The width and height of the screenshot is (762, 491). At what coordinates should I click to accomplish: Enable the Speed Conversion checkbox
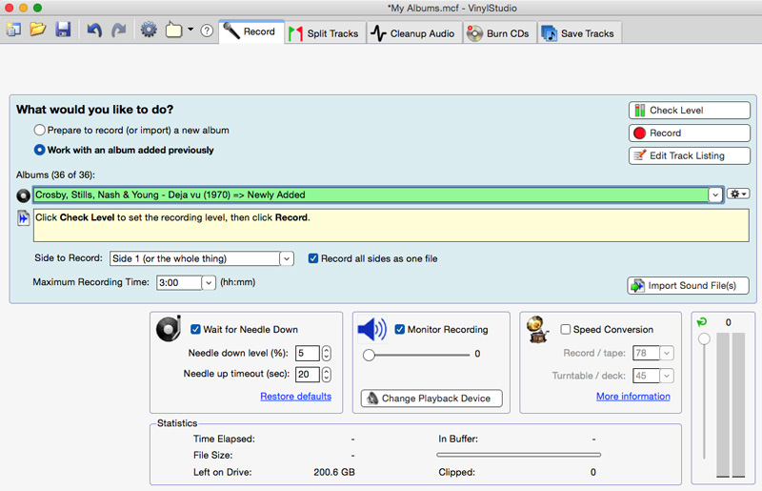(x=566, y=330)
